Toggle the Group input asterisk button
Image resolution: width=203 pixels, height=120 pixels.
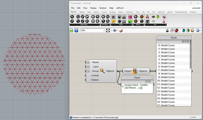88,71
